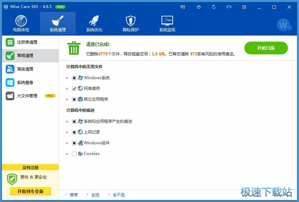299x202 pixels.
Task: Expand the 上网记录 tree node
Action: coord(67,132)
